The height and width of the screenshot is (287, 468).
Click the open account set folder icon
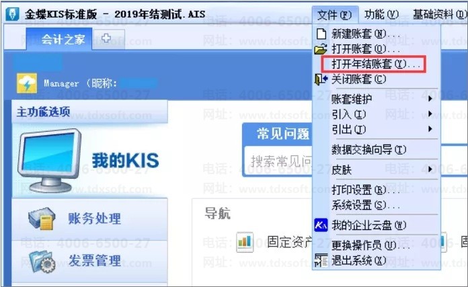[321, 49]
